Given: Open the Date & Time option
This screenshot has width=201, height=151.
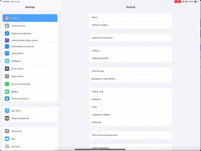Looking at the screenshot, I should click(x=131, y=92).
